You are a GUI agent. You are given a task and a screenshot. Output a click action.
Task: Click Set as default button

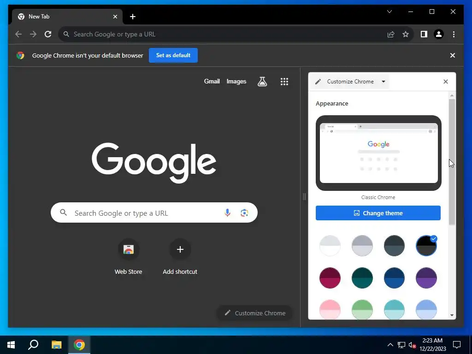[x=173, y=55]
